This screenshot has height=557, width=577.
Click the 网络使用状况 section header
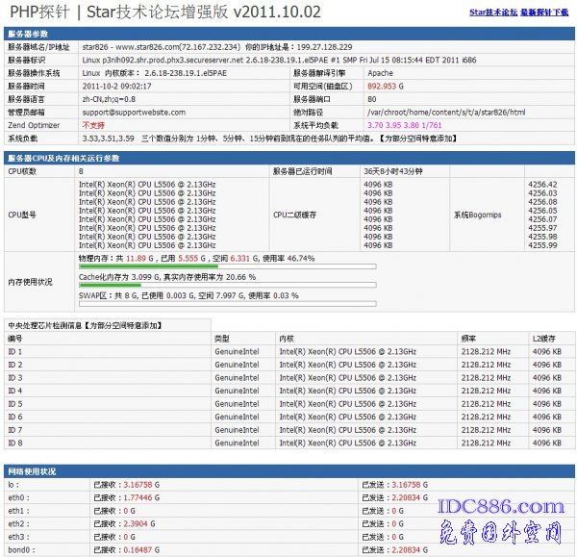[32, 471]
